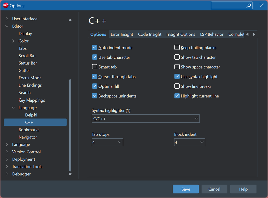Select the C++ tree item

[x=35, y=122]
